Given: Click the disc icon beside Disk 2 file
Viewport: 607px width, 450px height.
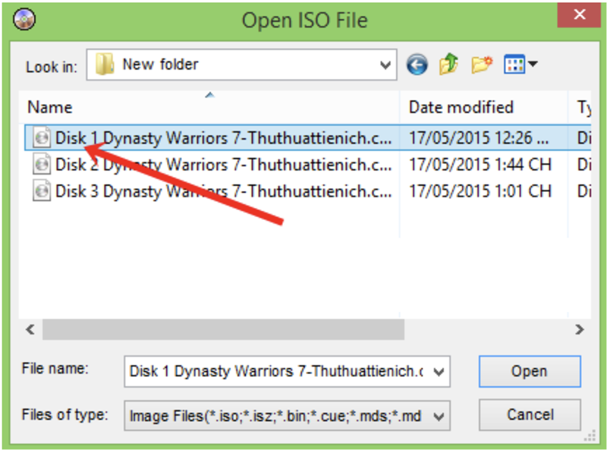Looking at the screenshot, I should 42,165.
